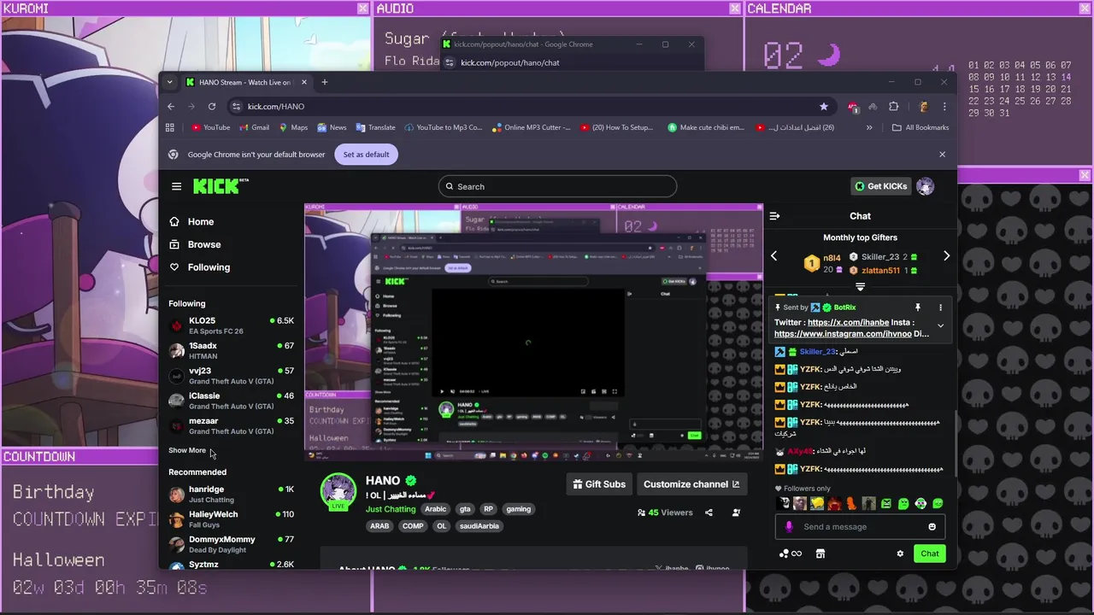Open Just Chatting category link
This screenshot has height=615, width=1094.
(391, 509)
